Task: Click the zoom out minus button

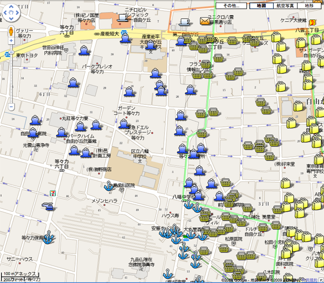Action: pyautogui.click(x=11, y=107)
